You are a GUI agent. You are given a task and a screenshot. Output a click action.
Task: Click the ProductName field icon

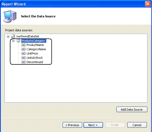click(23, 45)
